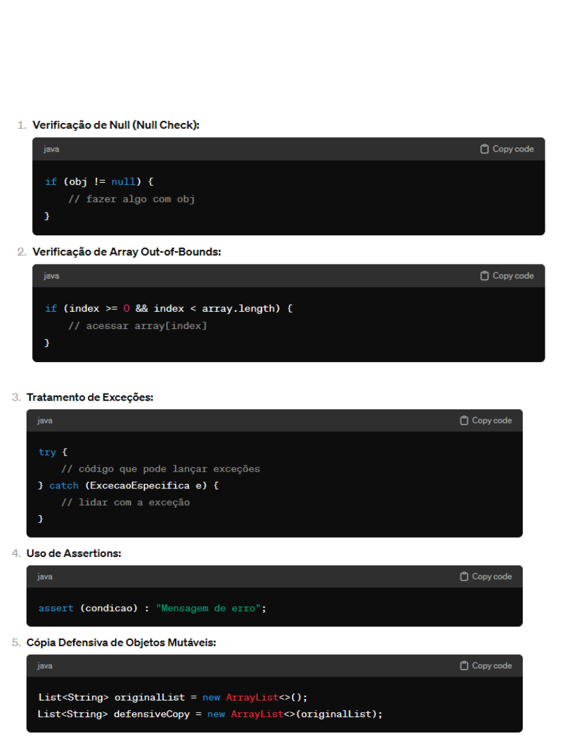The width and height of the screenshot is (566, 743).
Task: Click the "catch (ExcecaoEspecifica e)" code line
Action: [128, 486]
